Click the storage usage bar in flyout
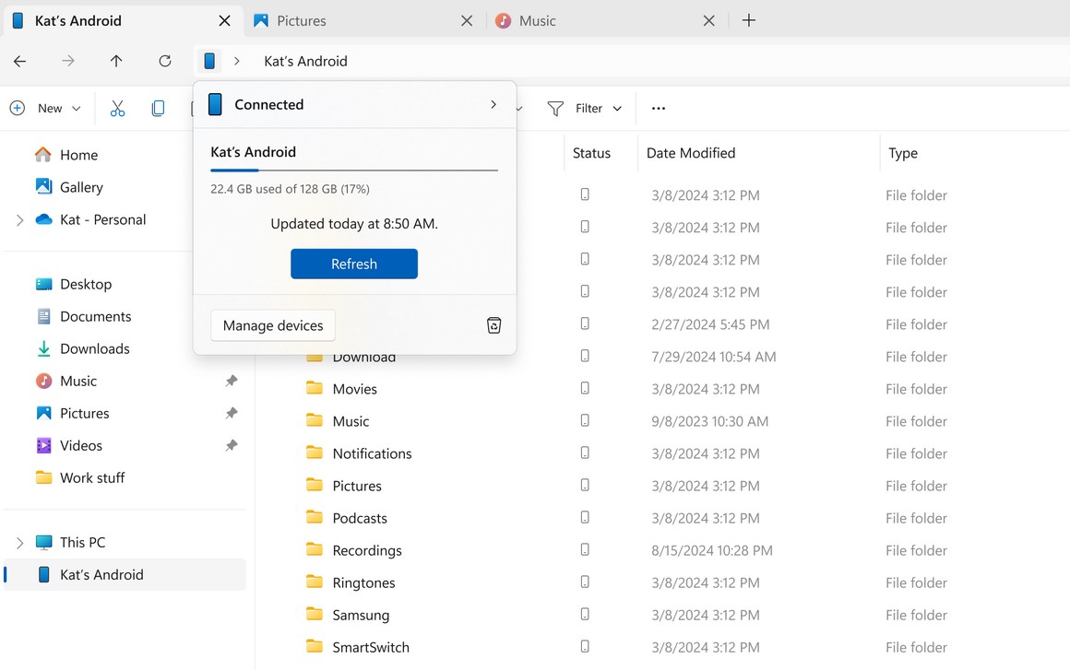 tap(354, 170)
